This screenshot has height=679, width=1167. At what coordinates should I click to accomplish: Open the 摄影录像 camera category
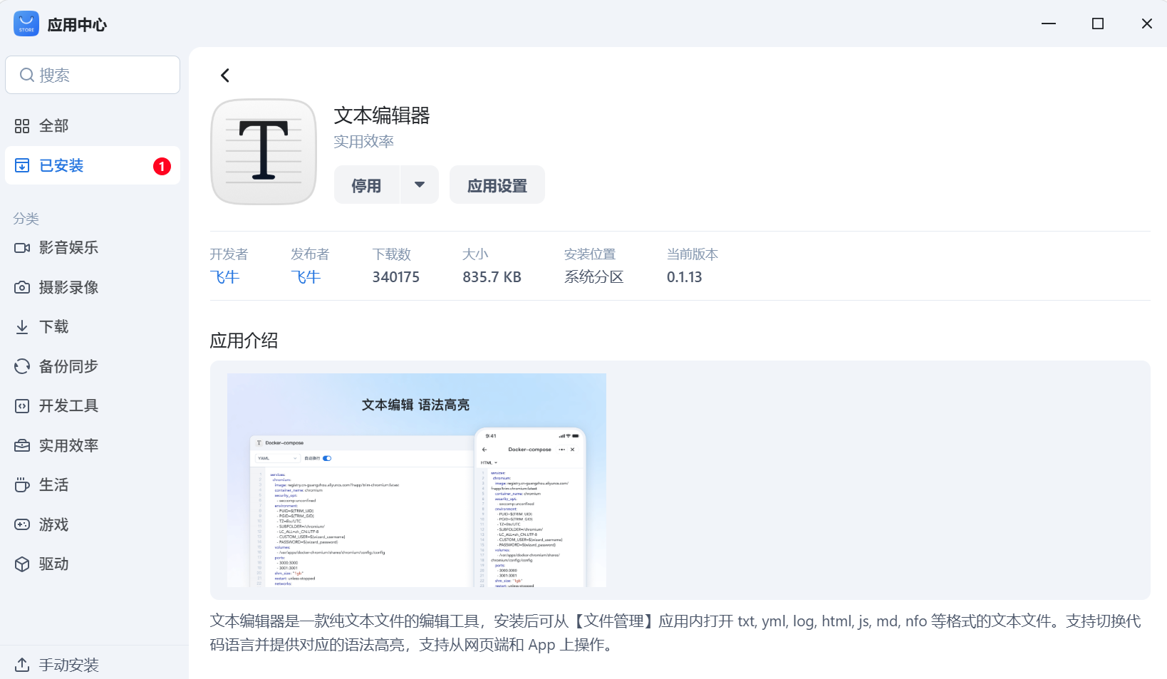(68, 288)
